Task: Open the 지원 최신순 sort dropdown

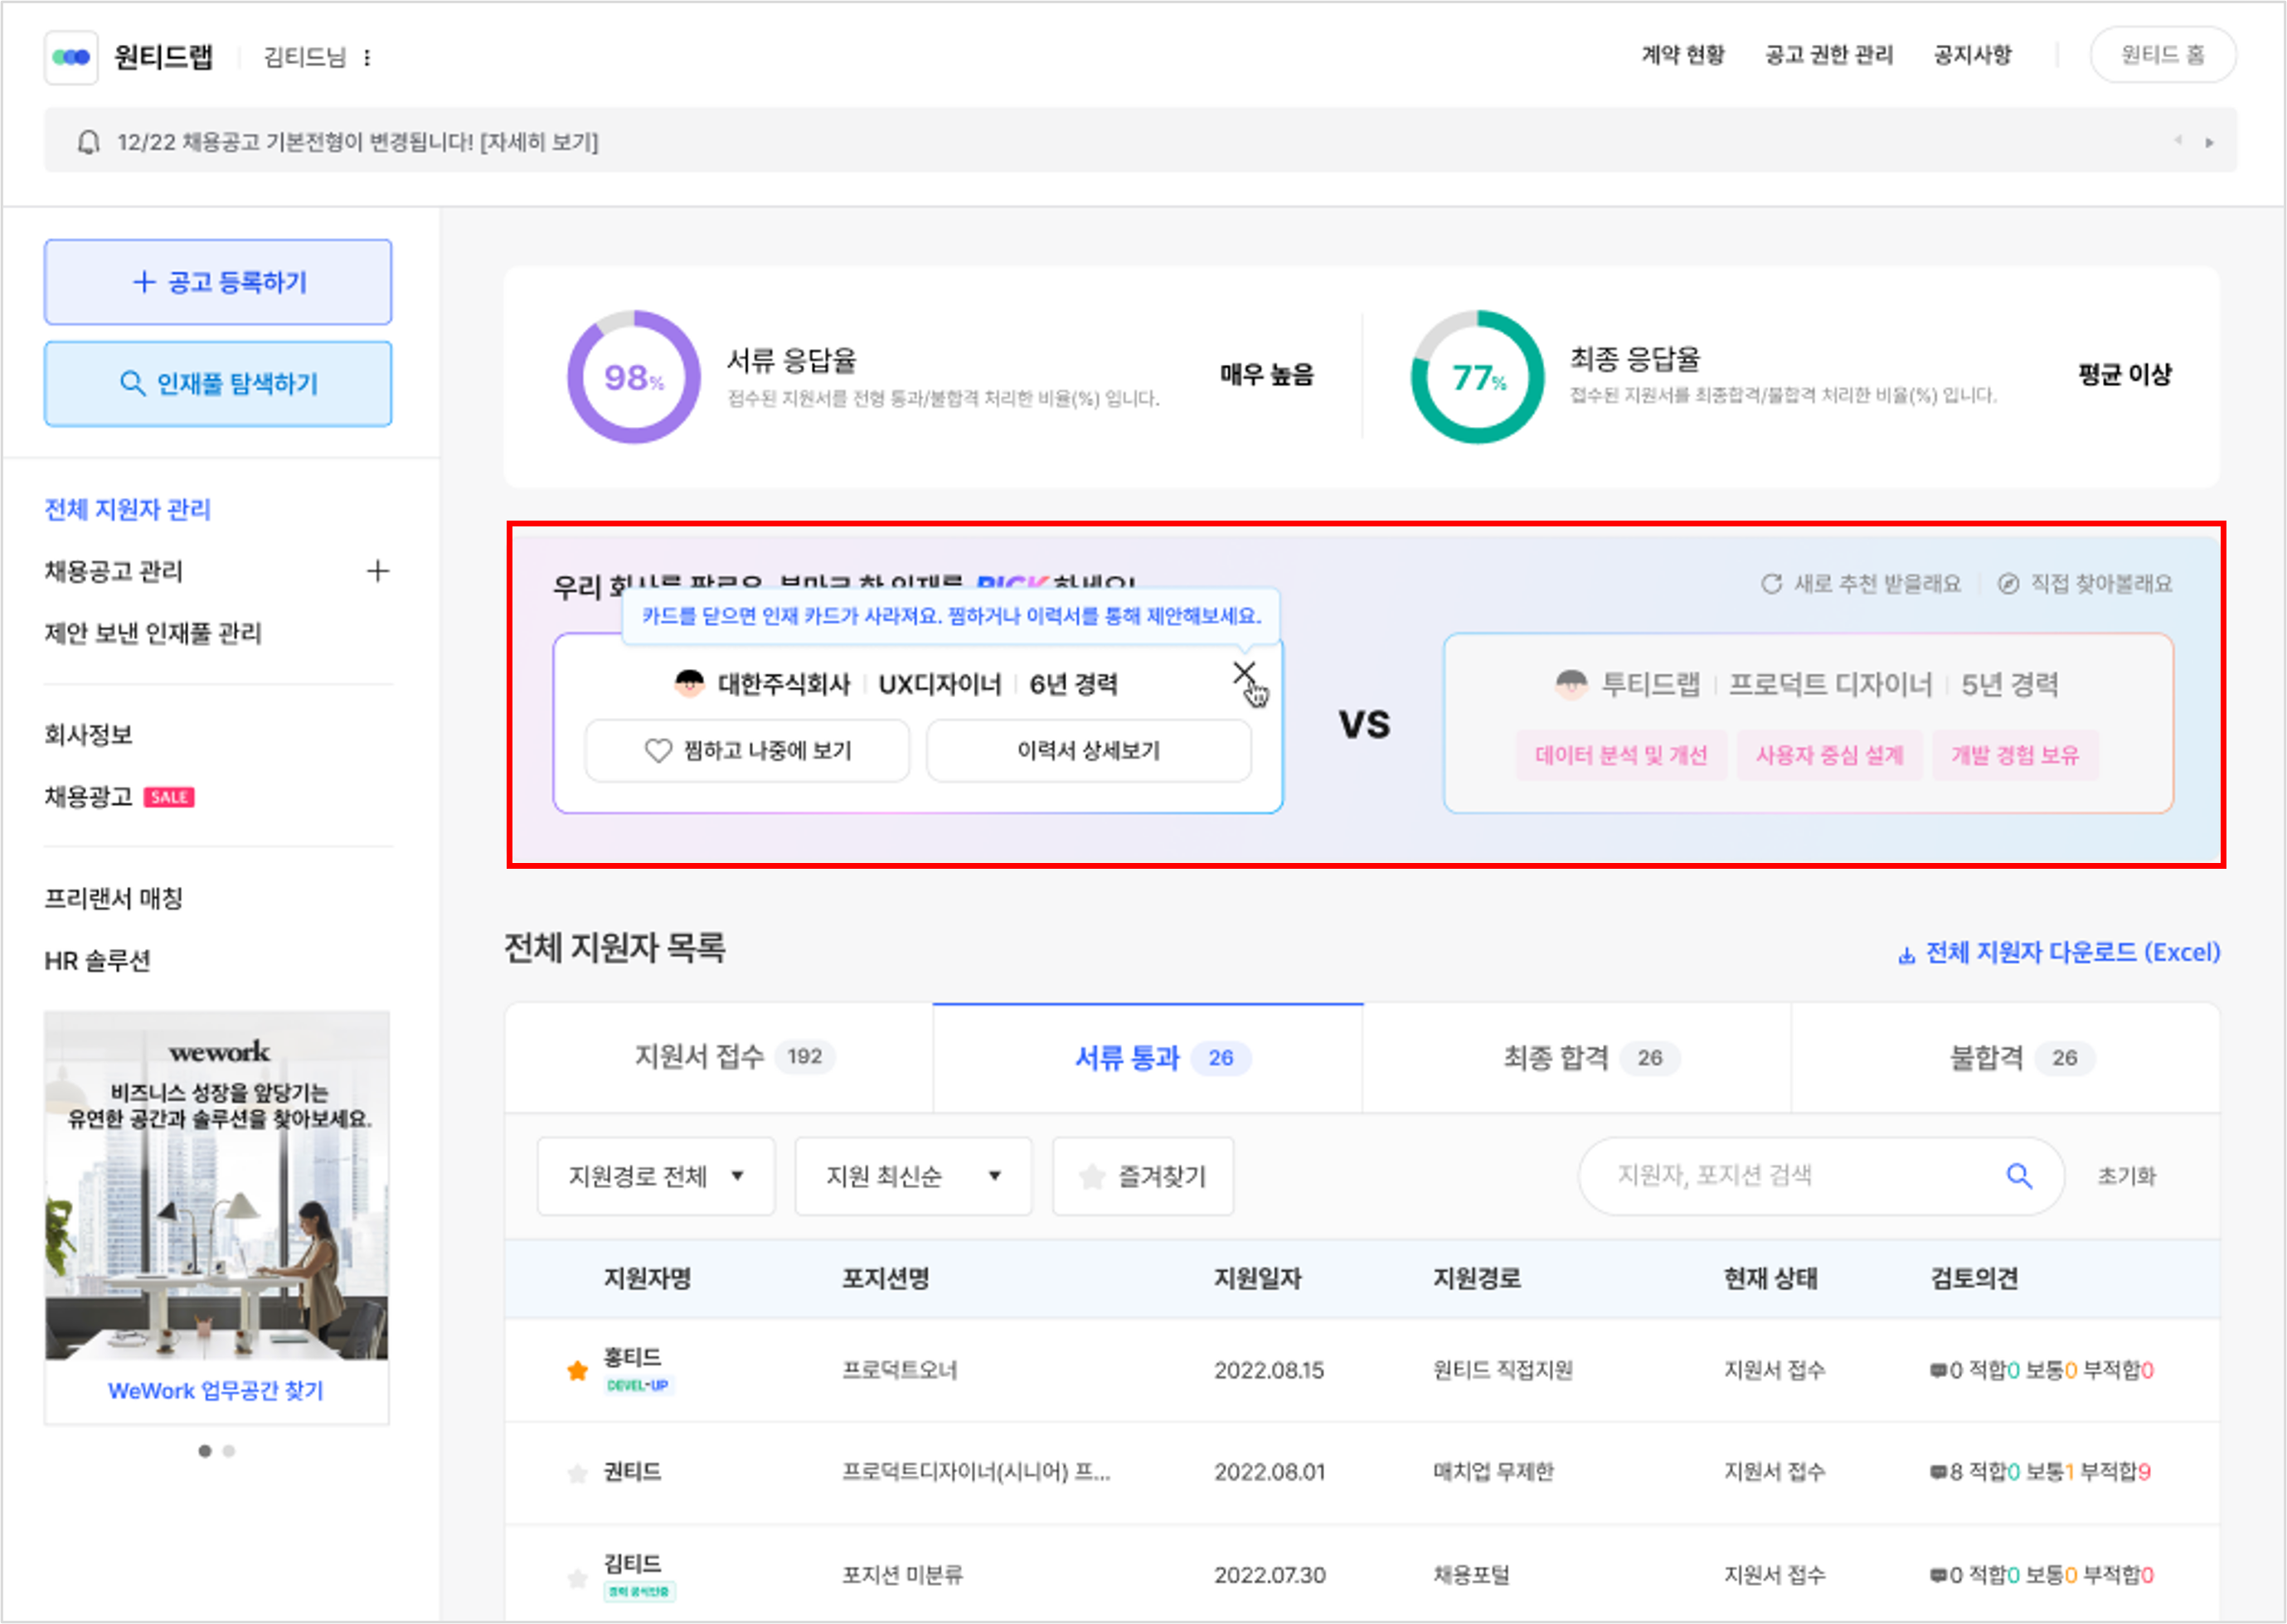Action: tap(913, 1176)
